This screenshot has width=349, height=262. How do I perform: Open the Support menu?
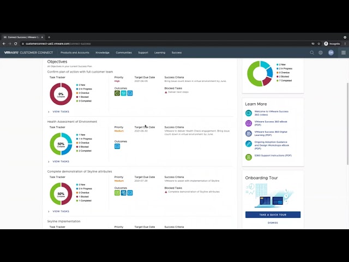coord(143,52)
